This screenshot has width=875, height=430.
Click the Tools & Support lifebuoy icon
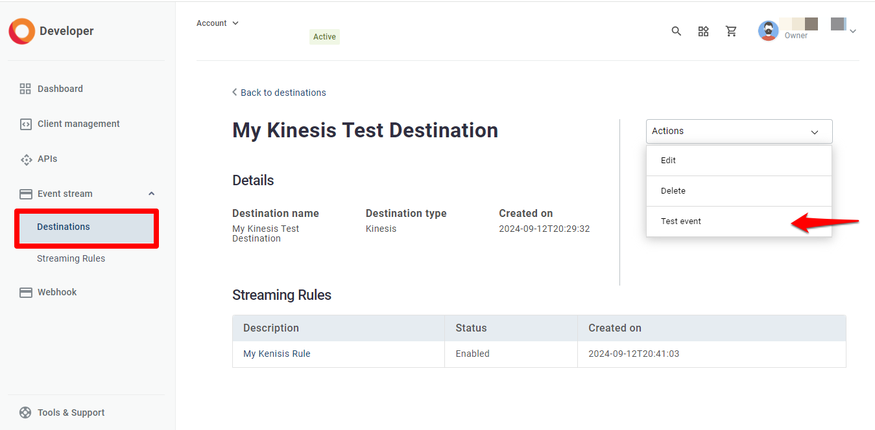(x=25, y=413)
